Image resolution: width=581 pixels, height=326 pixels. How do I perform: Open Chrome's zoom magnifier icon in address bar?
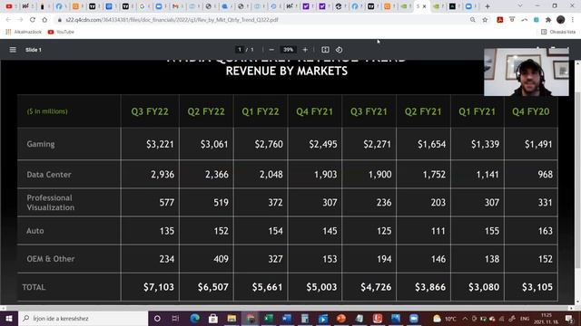(472, 20)
